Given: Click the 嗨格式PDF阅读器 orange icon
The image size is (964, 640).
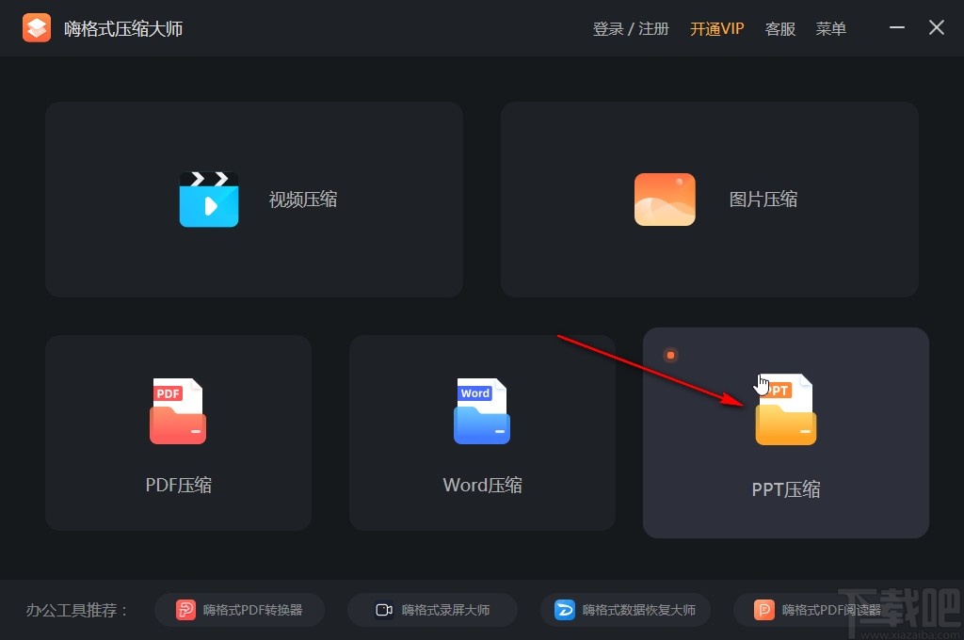Looking at the screenshot, I should pos(764,610).
